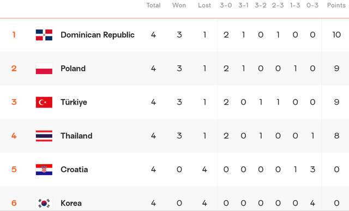349x211 pixels.
Task: Click the Points column header
Action: point(336,5)
